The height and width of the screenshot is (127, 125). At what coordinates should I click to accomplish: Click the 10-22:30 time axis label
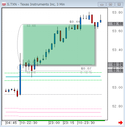[x=29, y=123]
